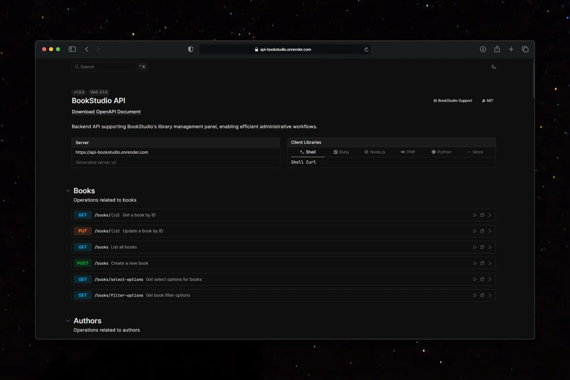Collapse the Authors section
Screen dimensions: 570x380
pos(68,321)
